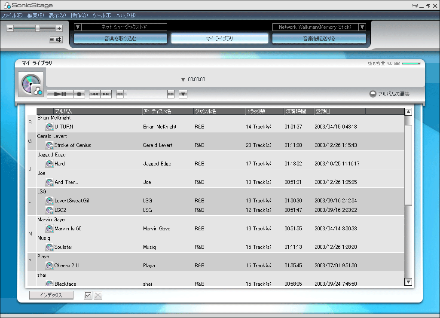Click the index letter L in sidebar
Screen dimensions: 440x318
point(30,201)
